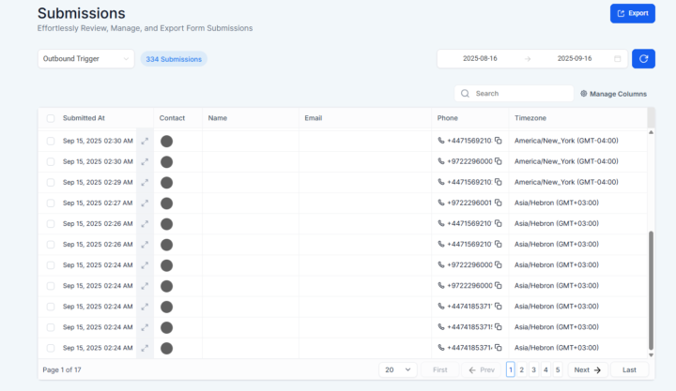The image size is (676, 391).
Task: Click the First page button
Action: point(439,369)
